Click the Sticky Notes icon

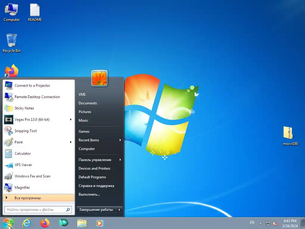click(8, 108)
